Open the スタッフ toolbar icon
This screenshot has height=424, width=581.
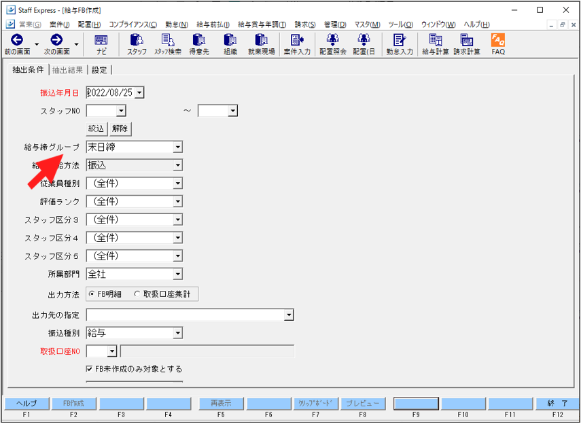pos(137,40)
